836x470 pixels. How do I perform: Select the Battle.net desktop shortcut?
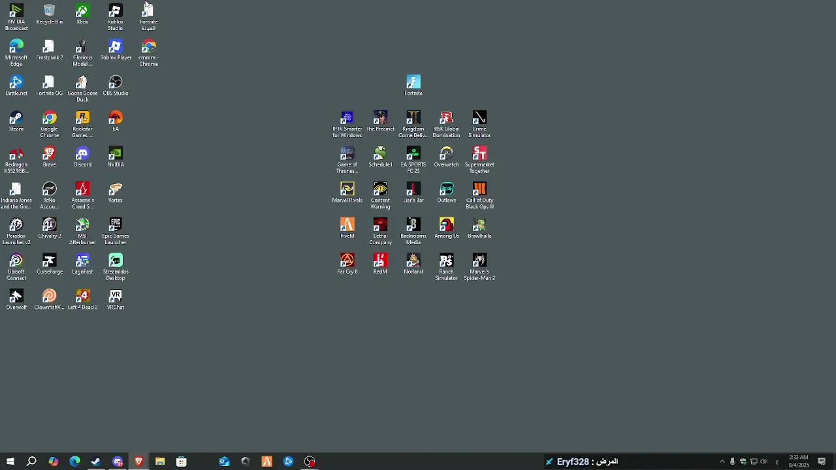click(16, 86)
